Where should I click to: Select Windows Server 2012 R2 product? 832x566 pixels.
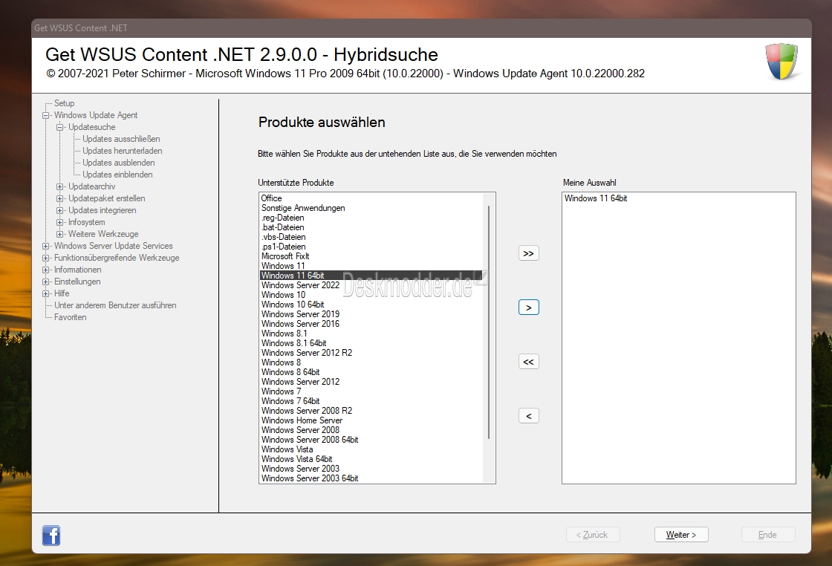371,353
